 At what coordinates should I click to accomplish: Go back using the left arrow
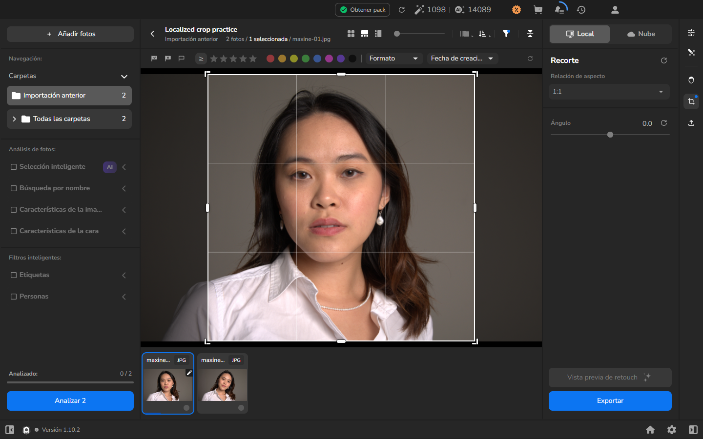(152, 34)
